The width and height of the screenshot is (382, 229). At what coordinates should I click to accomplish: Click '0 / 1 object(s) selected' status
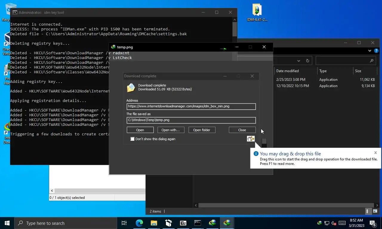coord(67,198)
